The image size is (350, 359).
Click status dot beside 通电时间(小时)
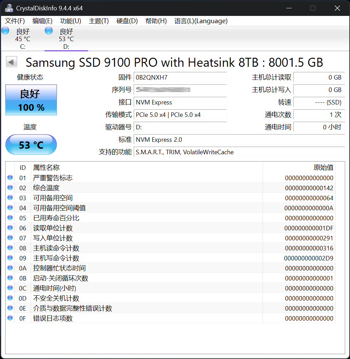(10, 288)
